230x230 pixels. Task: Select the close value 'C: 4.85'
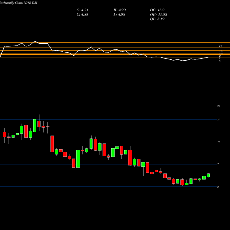pos(82,15)
